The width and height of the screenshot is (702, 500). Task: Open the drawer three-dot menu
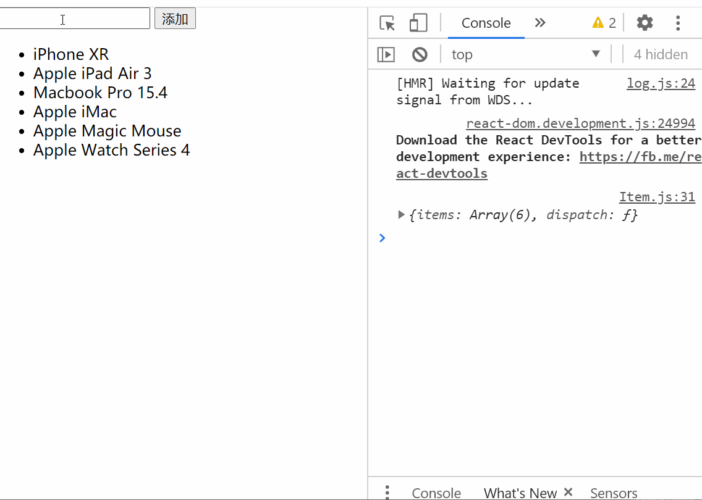click(387, 492)
